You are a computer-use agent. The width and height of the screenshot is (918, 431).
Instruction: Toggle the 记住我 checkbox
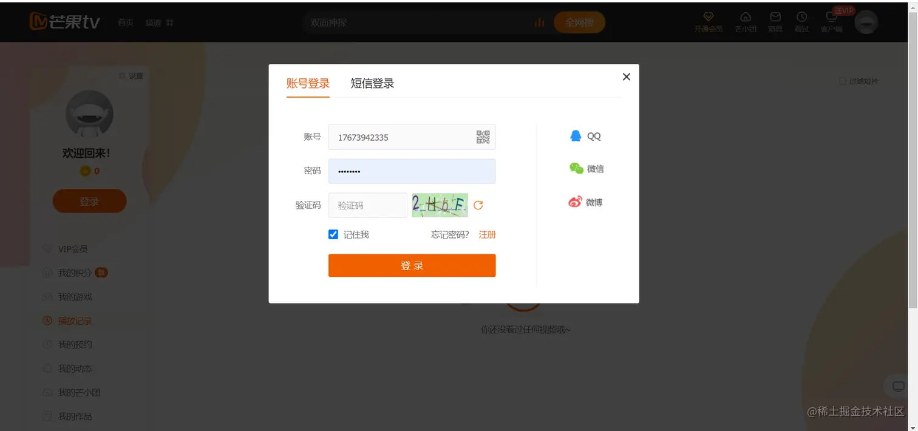click(333, 234)
